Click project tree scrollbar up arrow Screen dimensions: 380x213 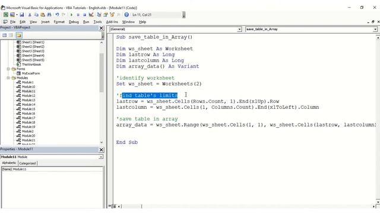[x=102, y=43]
